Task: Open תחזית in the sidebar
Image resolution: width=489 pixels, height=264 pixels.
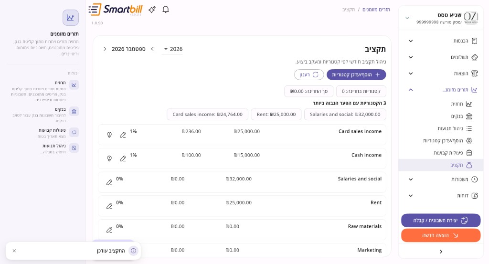Action: [x=441, y=104]
